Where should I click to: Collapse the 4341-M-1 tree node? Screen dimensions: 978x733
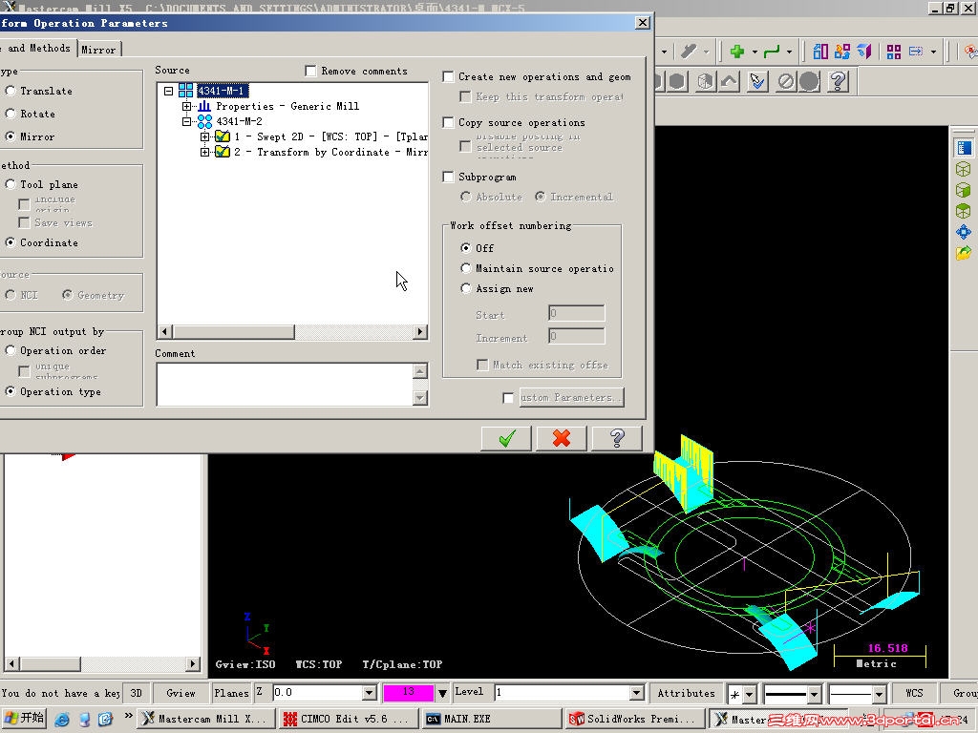(x=168, y=91)
